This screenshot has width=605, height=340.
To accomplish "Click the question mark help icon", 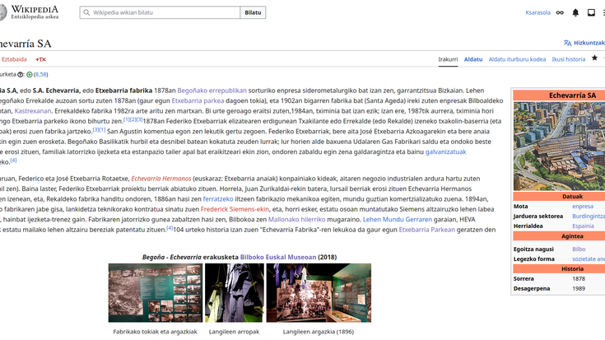I will [x=21, y=74].
